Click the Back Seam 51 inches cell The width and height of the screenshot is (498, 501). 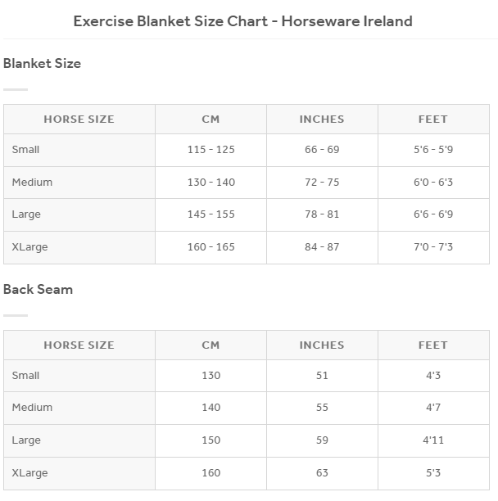pos(322,376)
